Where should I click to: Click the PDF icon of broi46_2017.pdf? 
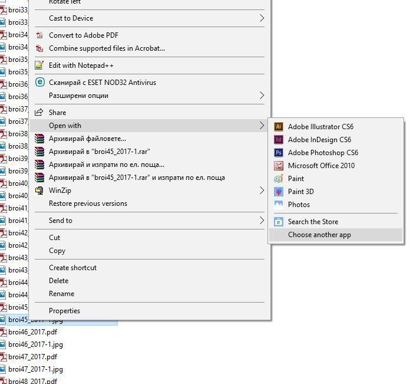point(3,332)
